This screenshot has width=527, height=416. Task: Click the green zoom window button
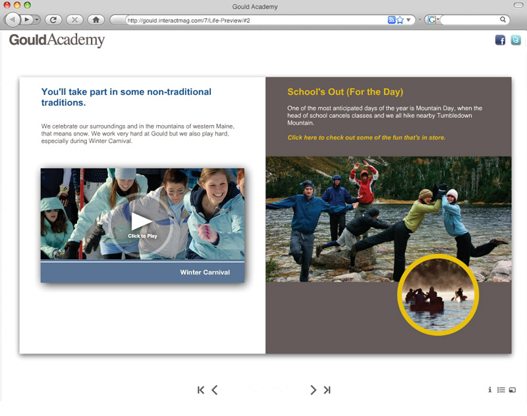[28, 5]
